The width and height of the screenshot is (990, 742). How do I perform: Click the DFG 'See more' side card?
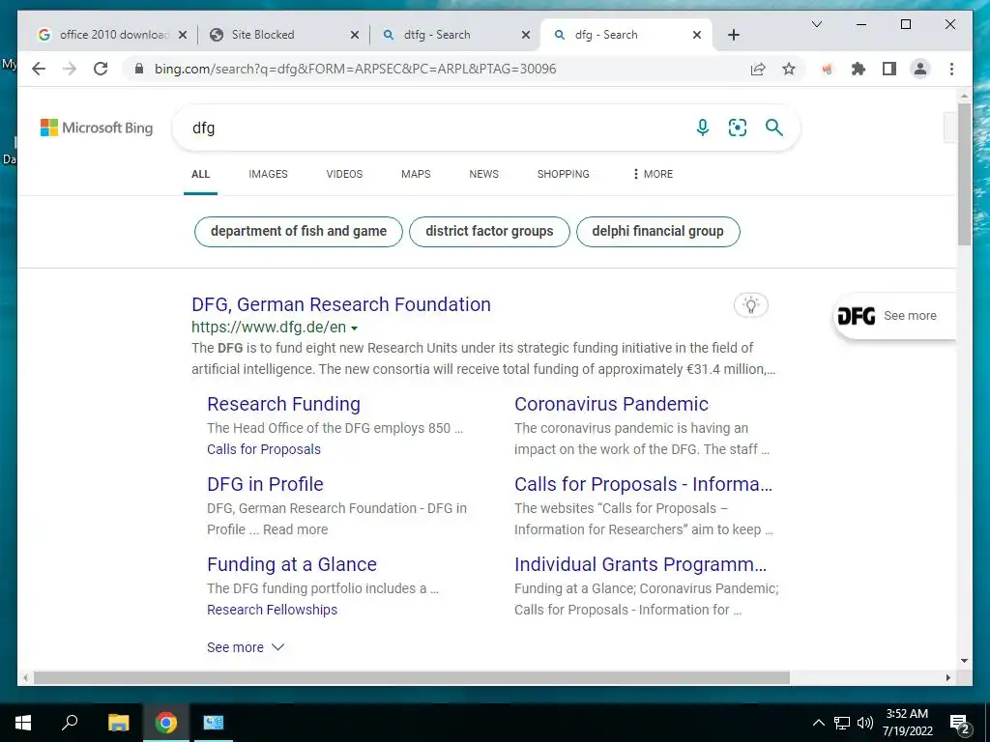tap(893, 316)
